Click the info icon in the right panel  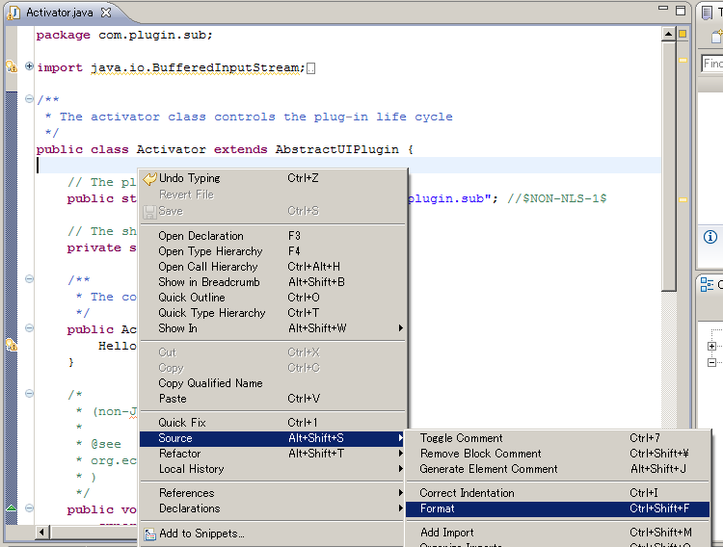pyautogui.click(x=710, y=237)
